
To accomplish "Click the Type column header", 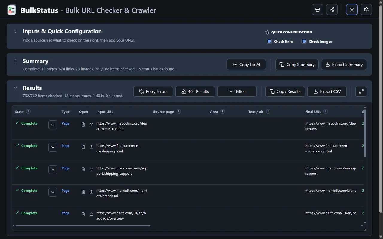I will coord(66,112).
